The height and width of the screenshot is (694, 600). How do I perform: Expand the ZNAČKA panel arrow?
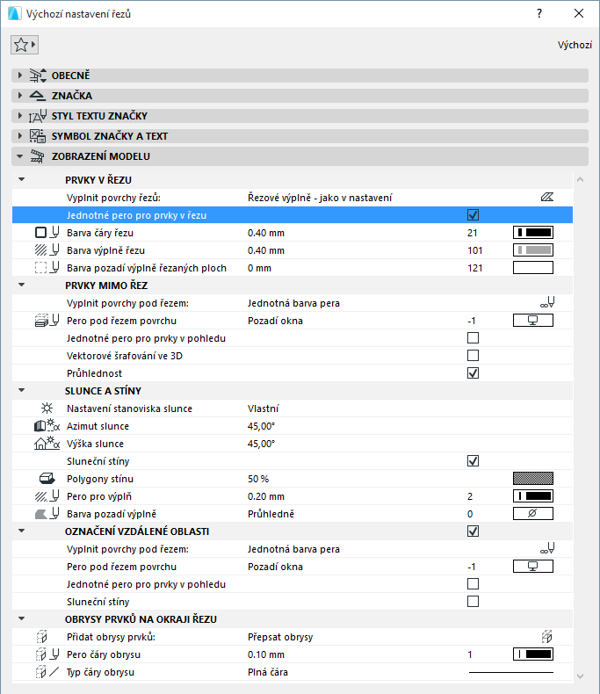click(x=20, y=96)
